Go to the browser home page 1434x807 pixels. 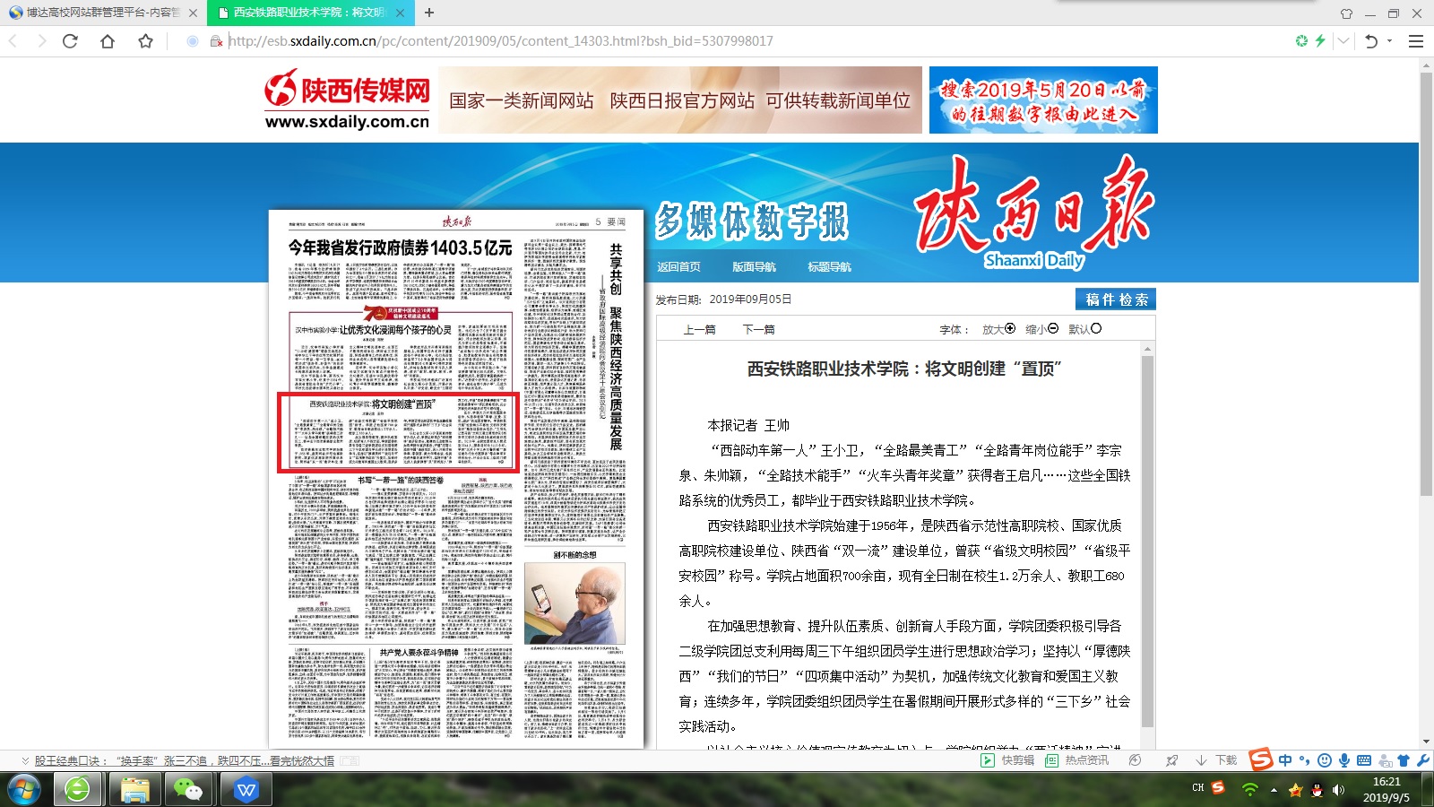click(108, 41)
